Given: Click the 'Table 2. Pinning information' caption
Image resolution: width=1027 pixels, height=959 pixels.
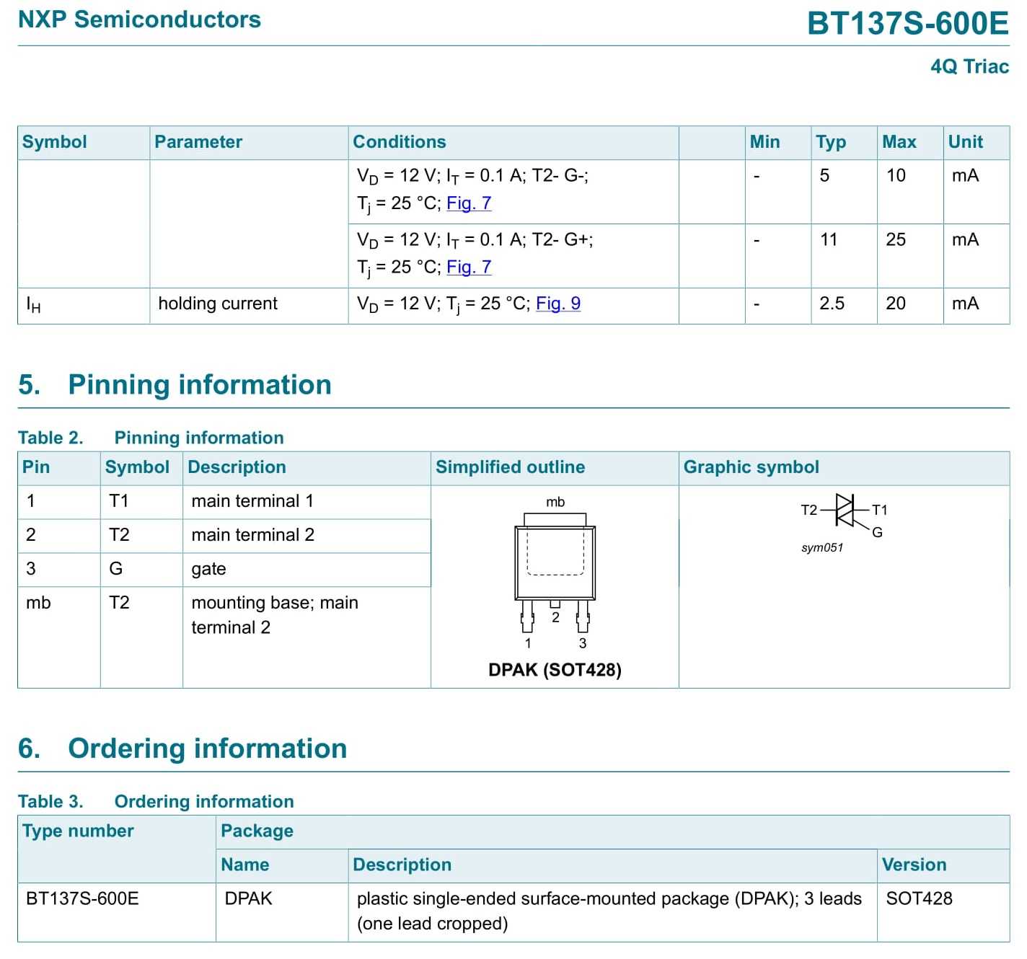Looking at the screenshot, I should 151,438.
